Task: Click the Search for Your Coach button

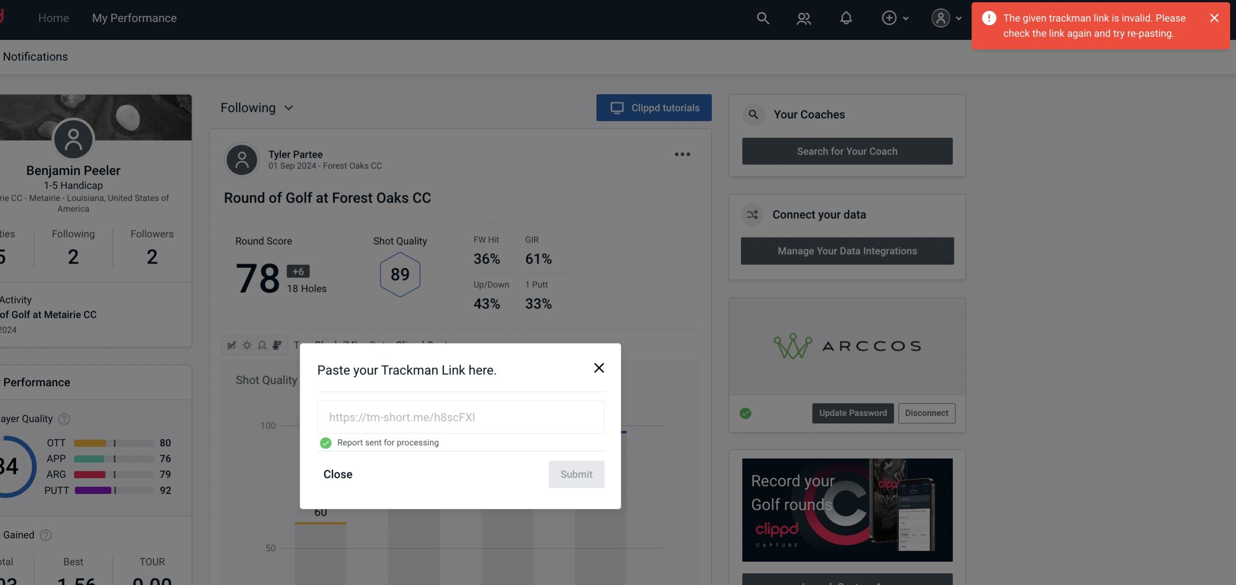Action: pos(848,151)
